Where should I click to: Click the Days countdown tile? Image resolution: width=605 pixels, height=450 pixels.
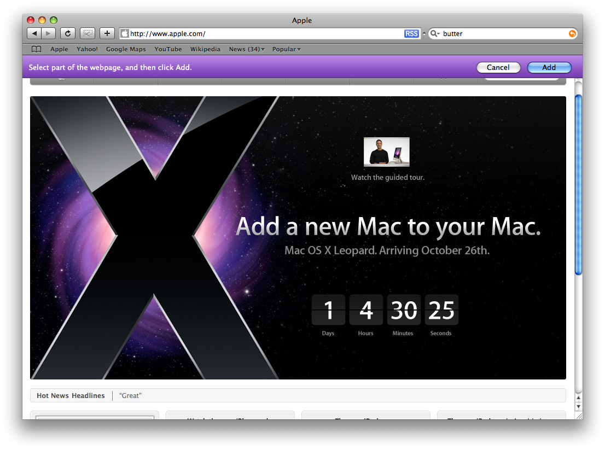click(328, 309)
